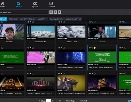Screen dimensions: 131x102
Task: Select the Costarica Travel circle checkbox
Action: point(64,22)
